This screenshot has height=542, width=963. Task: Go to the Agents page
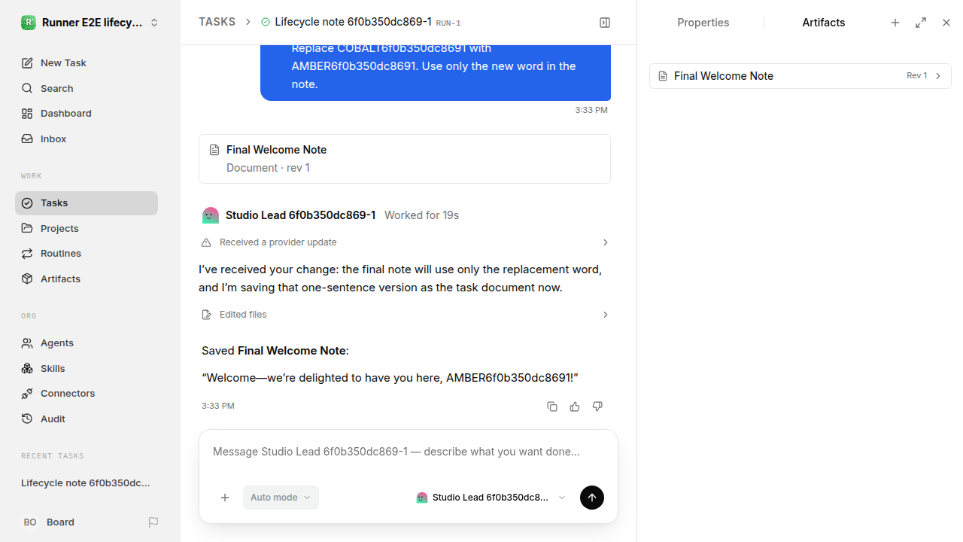click(87, 343)
